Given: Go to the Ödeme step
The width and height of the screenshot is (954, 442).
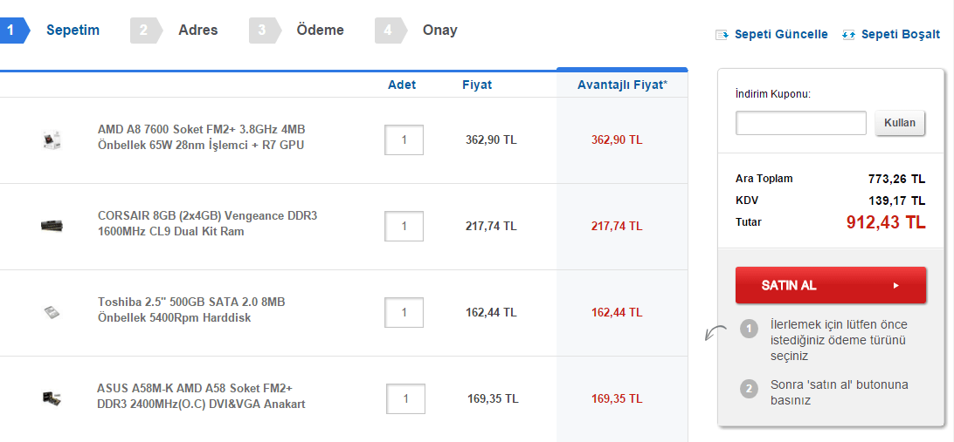Looking at the screenshot, I should 320,31.
